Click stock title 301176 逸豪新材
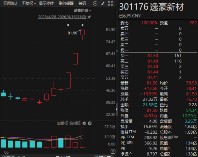This screenshot has height=157, width=198. coord(151,7)
